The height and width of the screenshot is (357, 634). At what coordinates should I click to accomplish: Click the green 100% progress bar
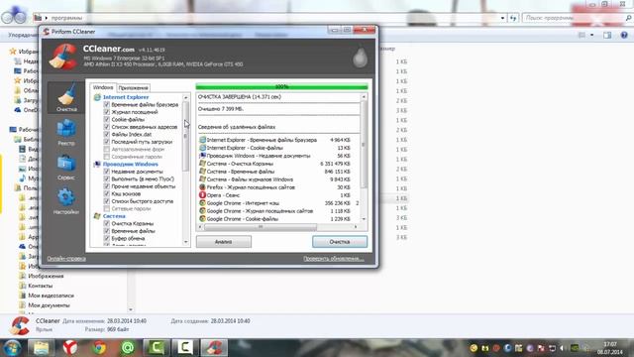point(281,86)
